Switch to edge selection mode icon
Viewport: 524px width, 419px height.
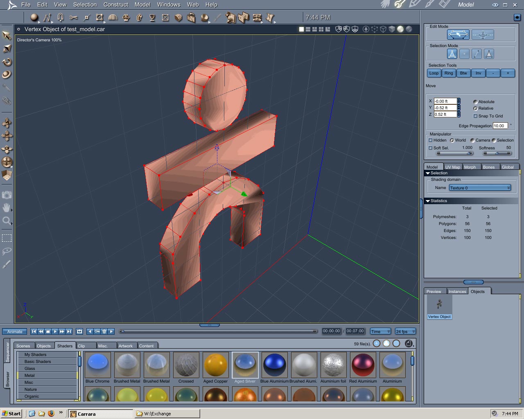pyautogui.click(x=477, y=54)
